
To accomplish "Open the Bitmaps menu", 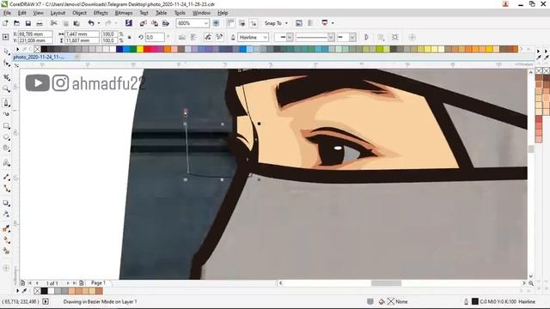I will click(124, 13).
